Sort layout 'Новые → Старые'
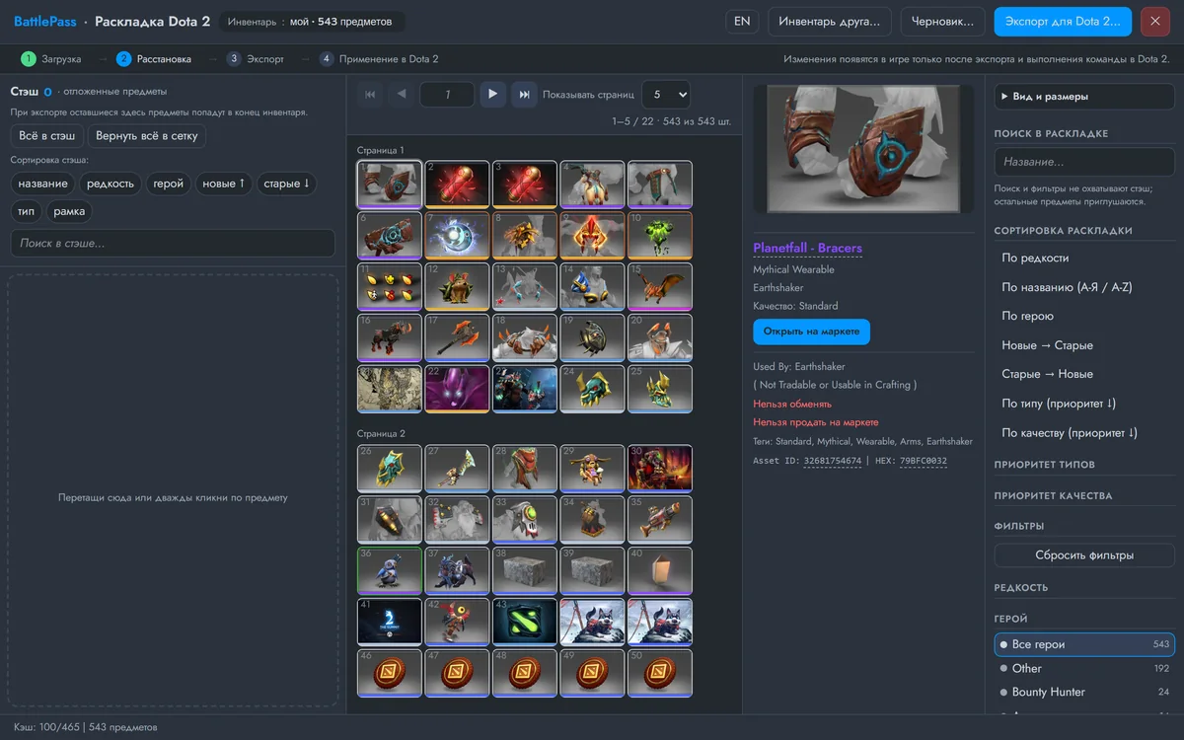1184x740 pixels. tap(1084, 345)
